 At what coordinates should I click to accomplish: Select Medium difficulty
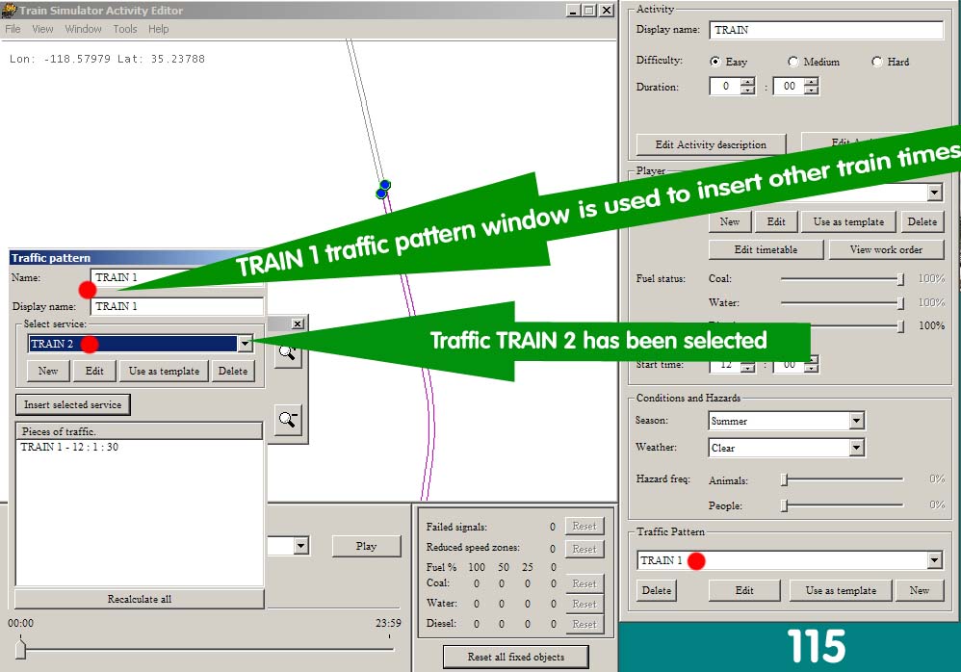point(793,62)
